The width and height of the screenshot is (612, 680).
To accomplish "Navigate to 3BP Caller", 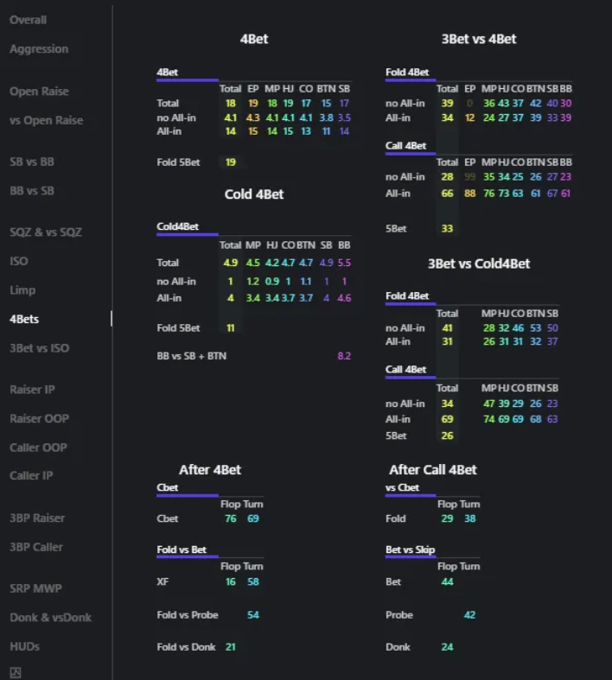I will pyautogui.click(x=36, y=547).
